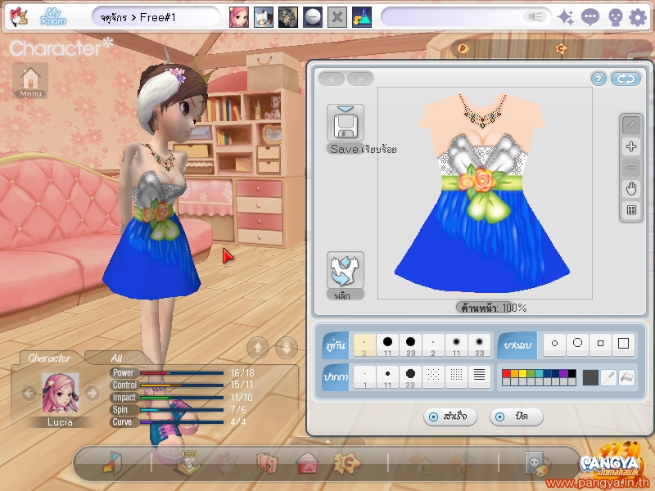The image size is (655, 491).
Task: Select soft brush size 11
Action: pyautogui.click(x=456, y=345)
